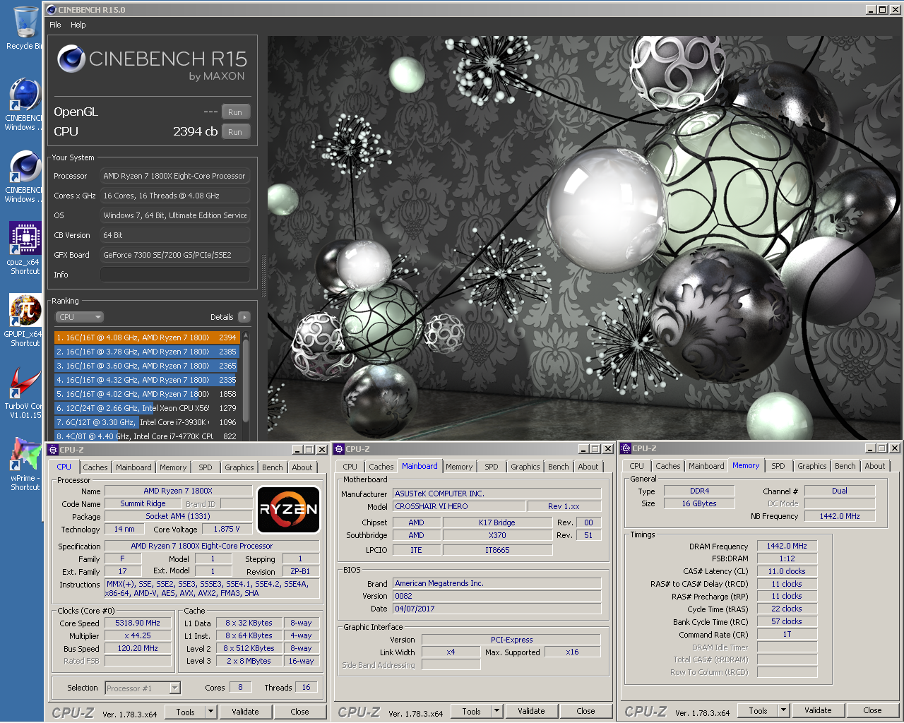Viewport: 904px width, 723px height.
Task: Select ranking entry 16C/16T @ 4.02 GHz
Action: pyautogui.click(x=147, y=394)
